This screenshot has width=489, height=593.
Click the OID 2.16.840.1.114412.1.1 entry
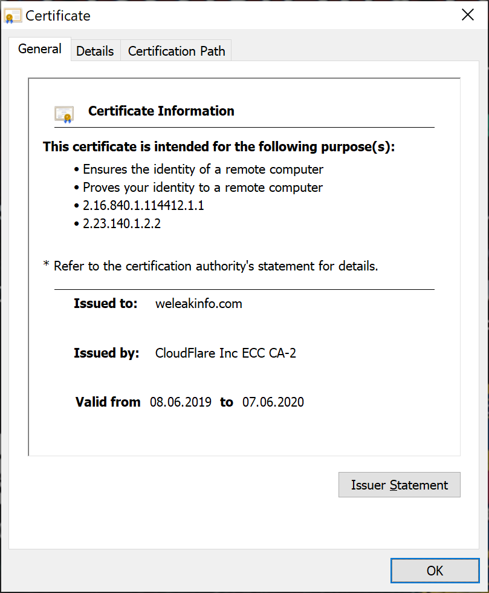coord(143,206)
